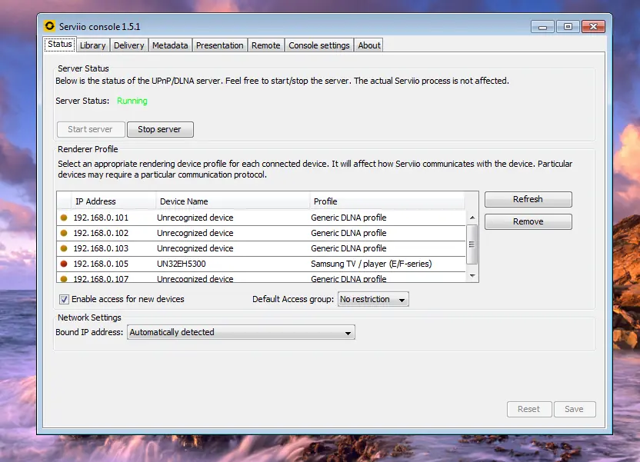Click the device list scrollbar thumb
Screen dimensions: 640x462
pos(472,244)
